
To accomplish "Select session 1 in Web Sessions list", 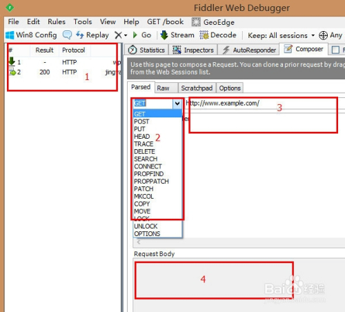I will coord(64,62).
